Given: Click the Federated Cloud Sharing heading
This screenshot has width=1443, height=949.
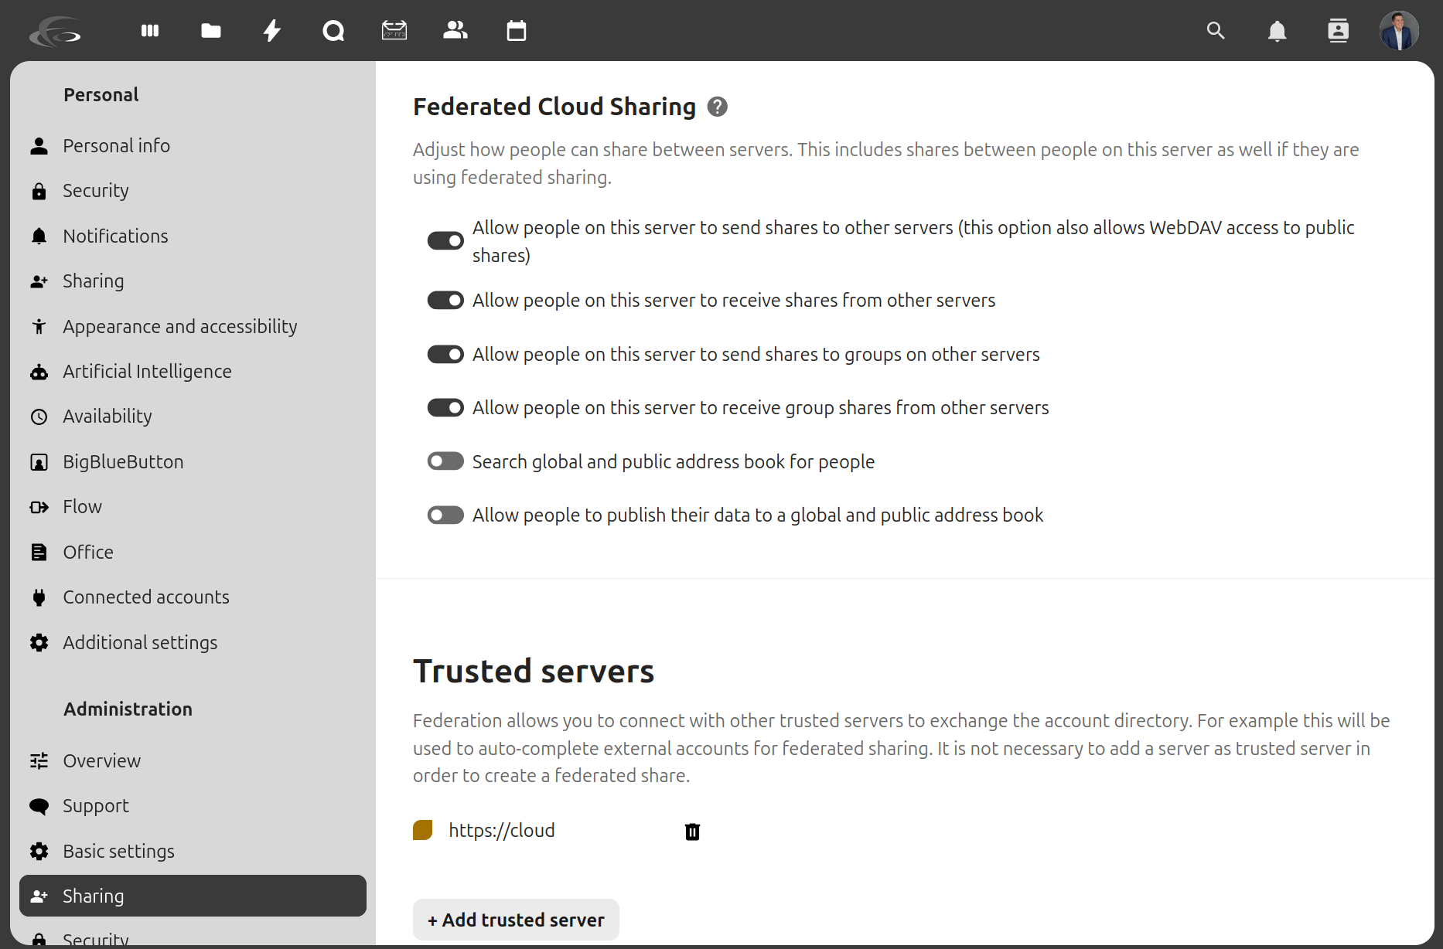Looking at the screenshot, I should 554,107.
